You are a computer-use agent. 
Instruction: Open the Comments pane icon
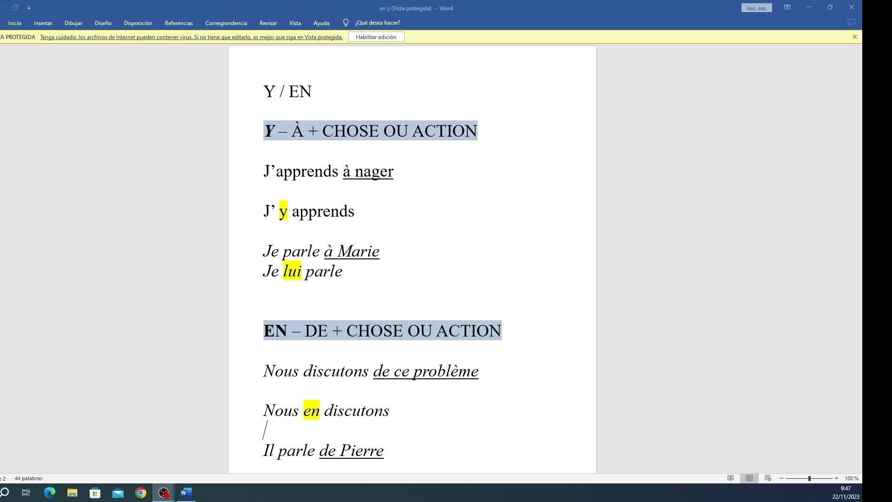coord(851,22)
